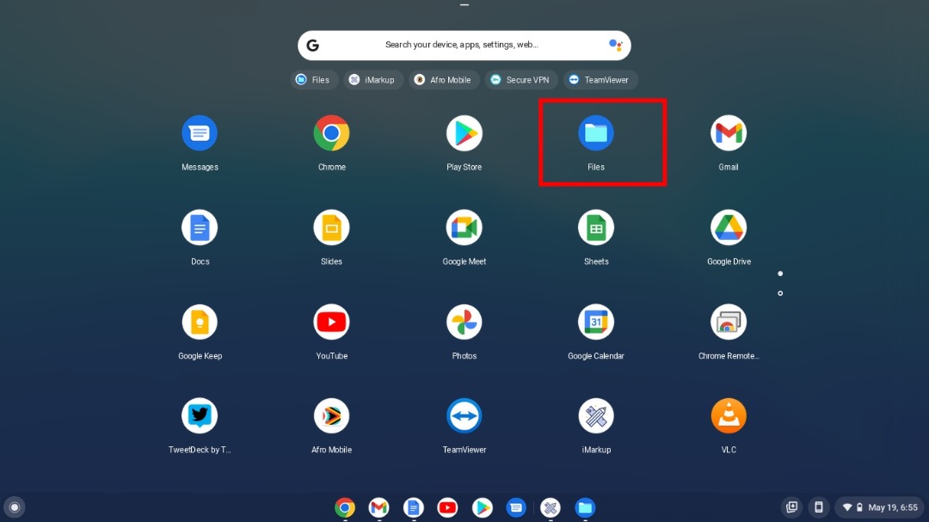Open the Play Store app in grid

(464, 133)
